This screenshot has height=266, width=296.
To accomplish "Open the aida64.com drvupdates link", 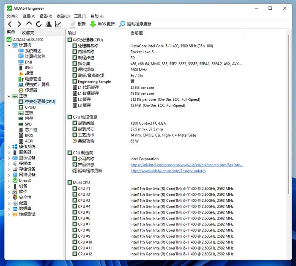I will click(168, 171).
